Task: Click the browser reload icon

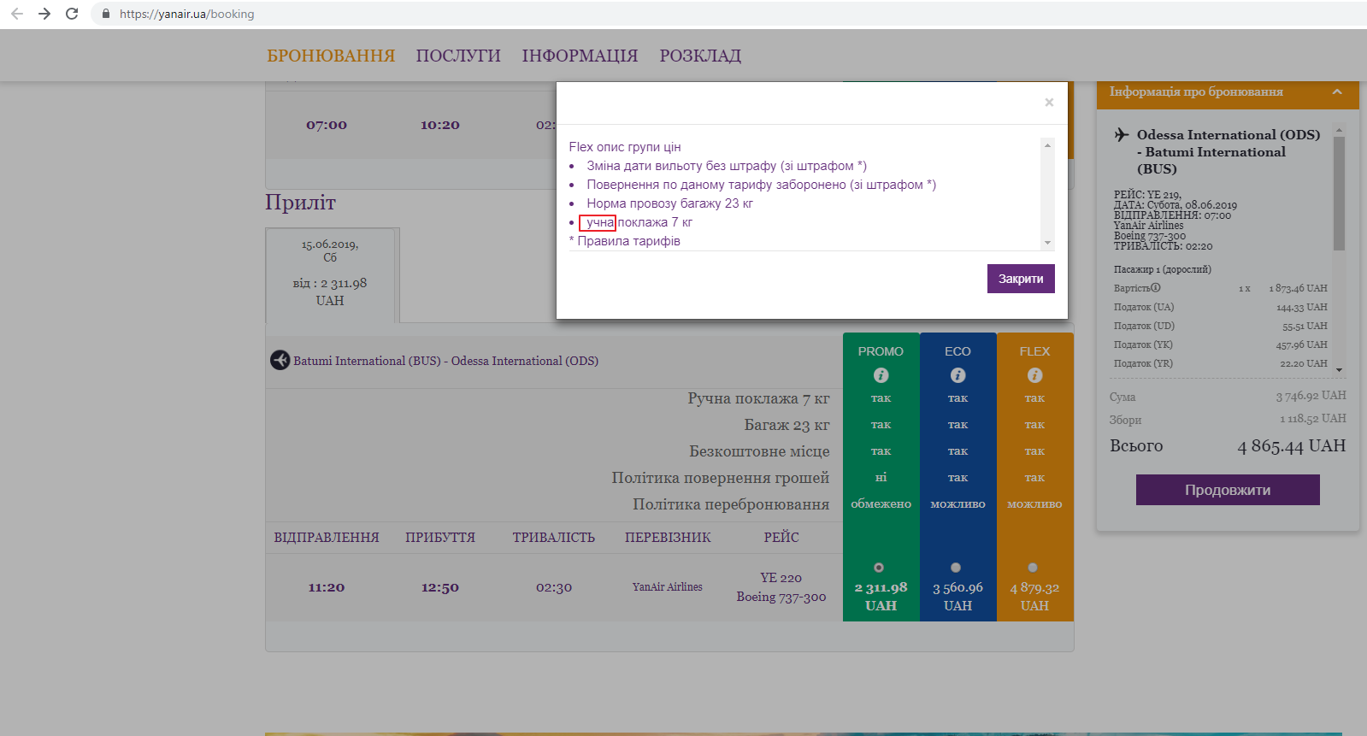Action: point(72,14)
